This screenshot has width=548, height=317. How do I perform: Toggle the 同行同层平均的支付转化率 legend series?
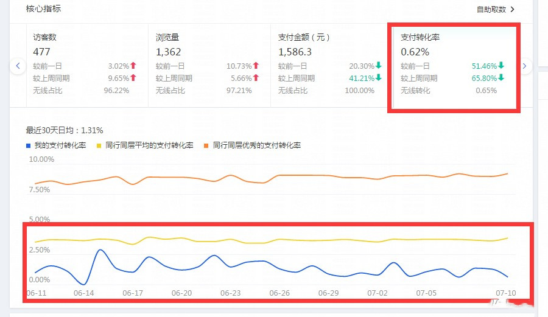145,145
